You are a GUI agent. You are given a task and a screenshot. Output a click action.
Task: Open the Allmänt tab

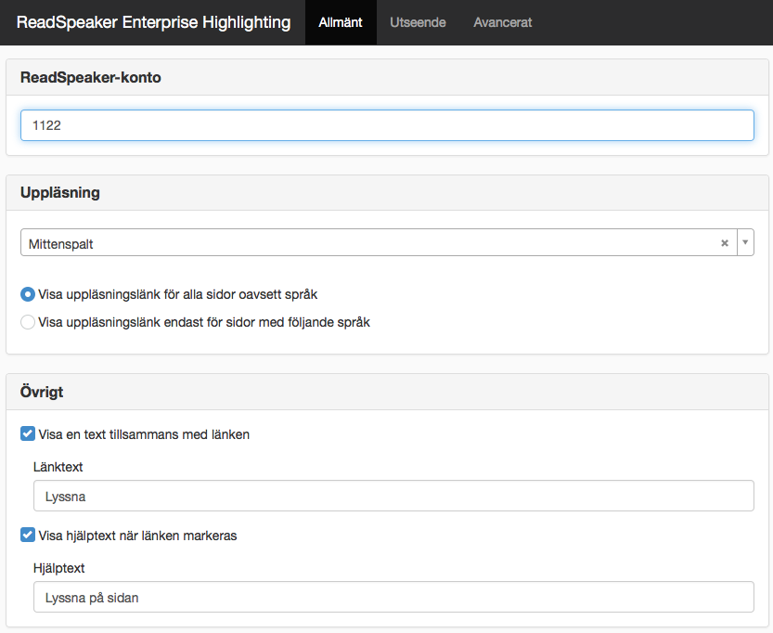[x=341, y=22]
